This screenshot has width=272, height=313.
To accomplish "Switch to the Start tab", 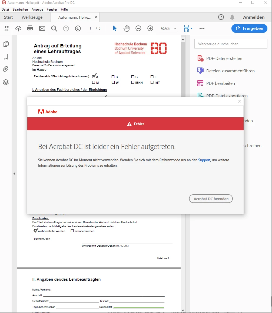I will point(8,17).
